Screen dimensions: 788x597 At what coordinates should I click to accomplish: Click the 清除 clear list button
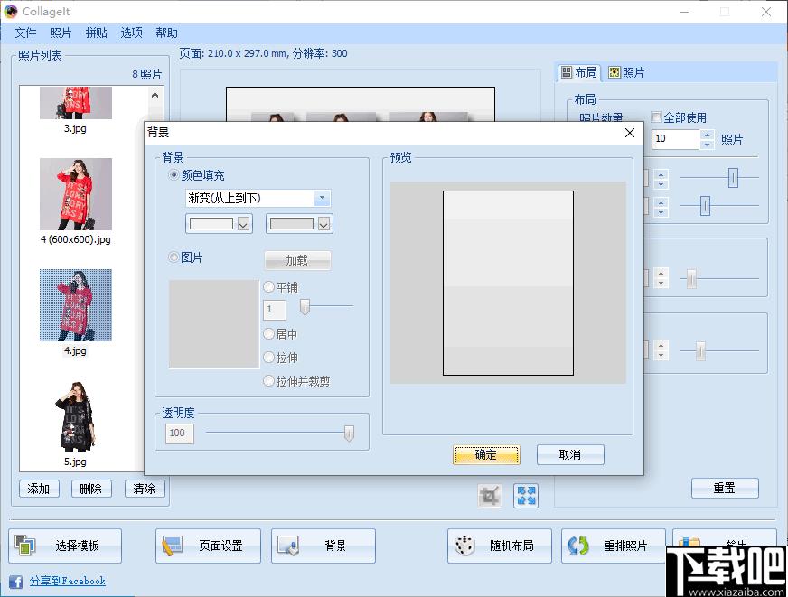coord(145,489)
